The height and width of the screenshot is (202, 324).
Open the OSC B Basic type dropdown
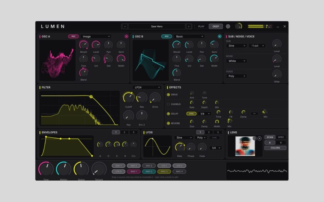(189, 37)
